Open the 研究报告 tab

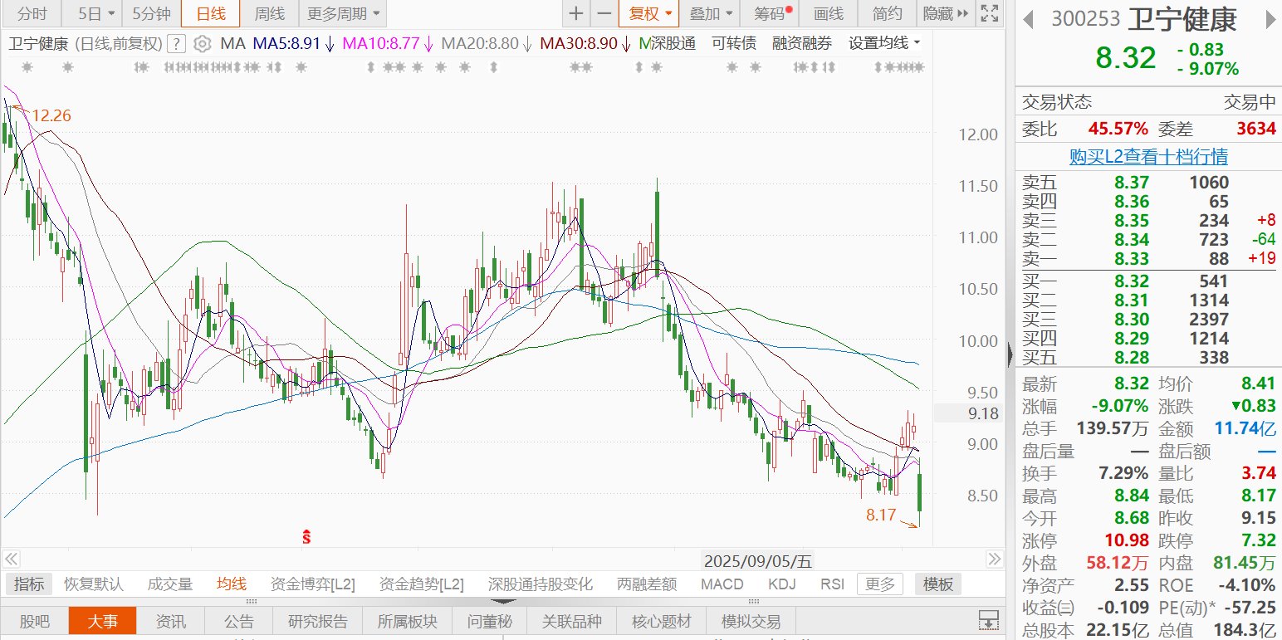click(318, 621)
